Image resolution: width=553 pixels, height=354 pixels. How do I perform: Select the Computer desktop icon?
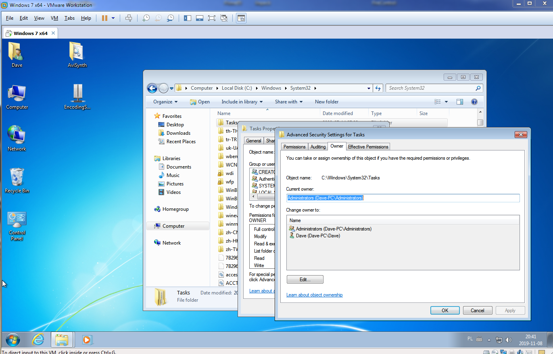17,97
